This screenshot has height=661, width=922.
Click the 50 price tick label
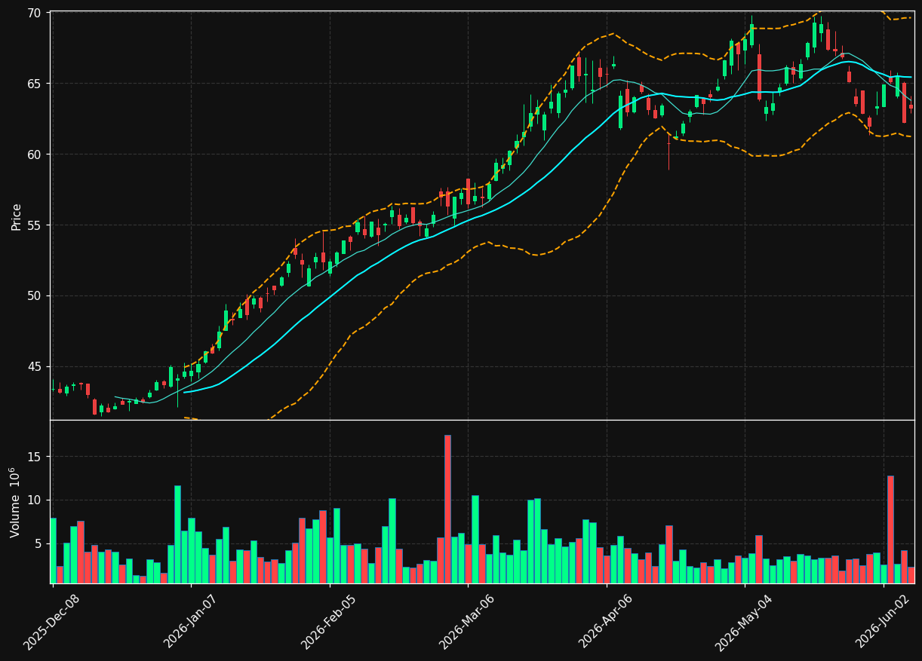pos(35,296)
